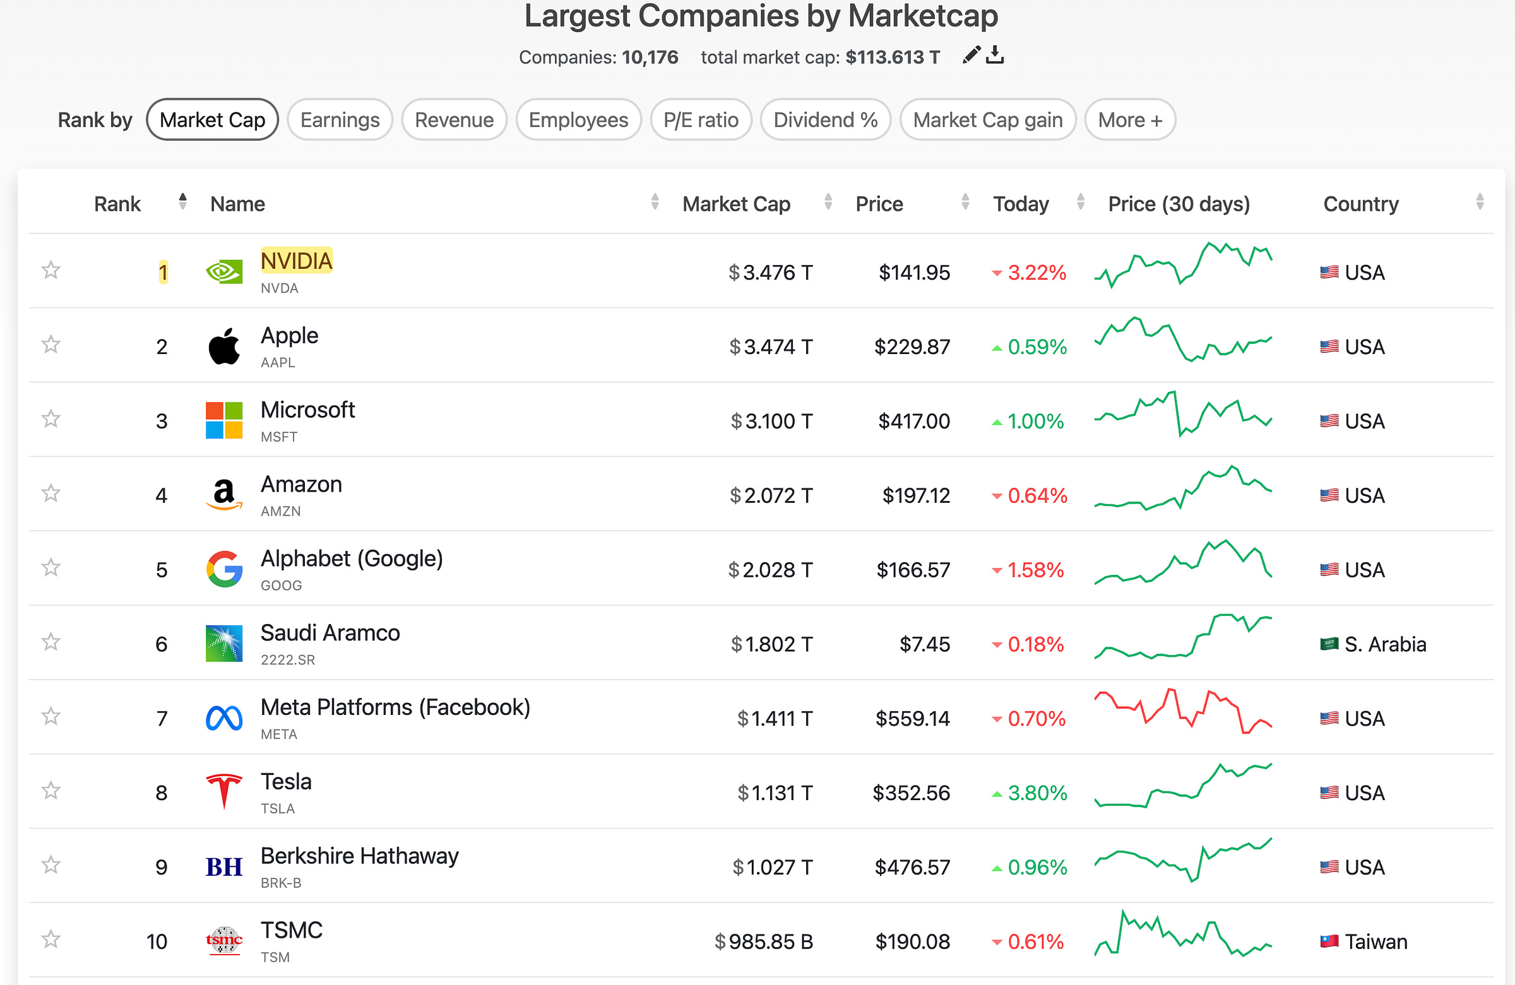The image size is (1515, 985).
Task: Open the Tesla company link
Action: pos(286,782)
